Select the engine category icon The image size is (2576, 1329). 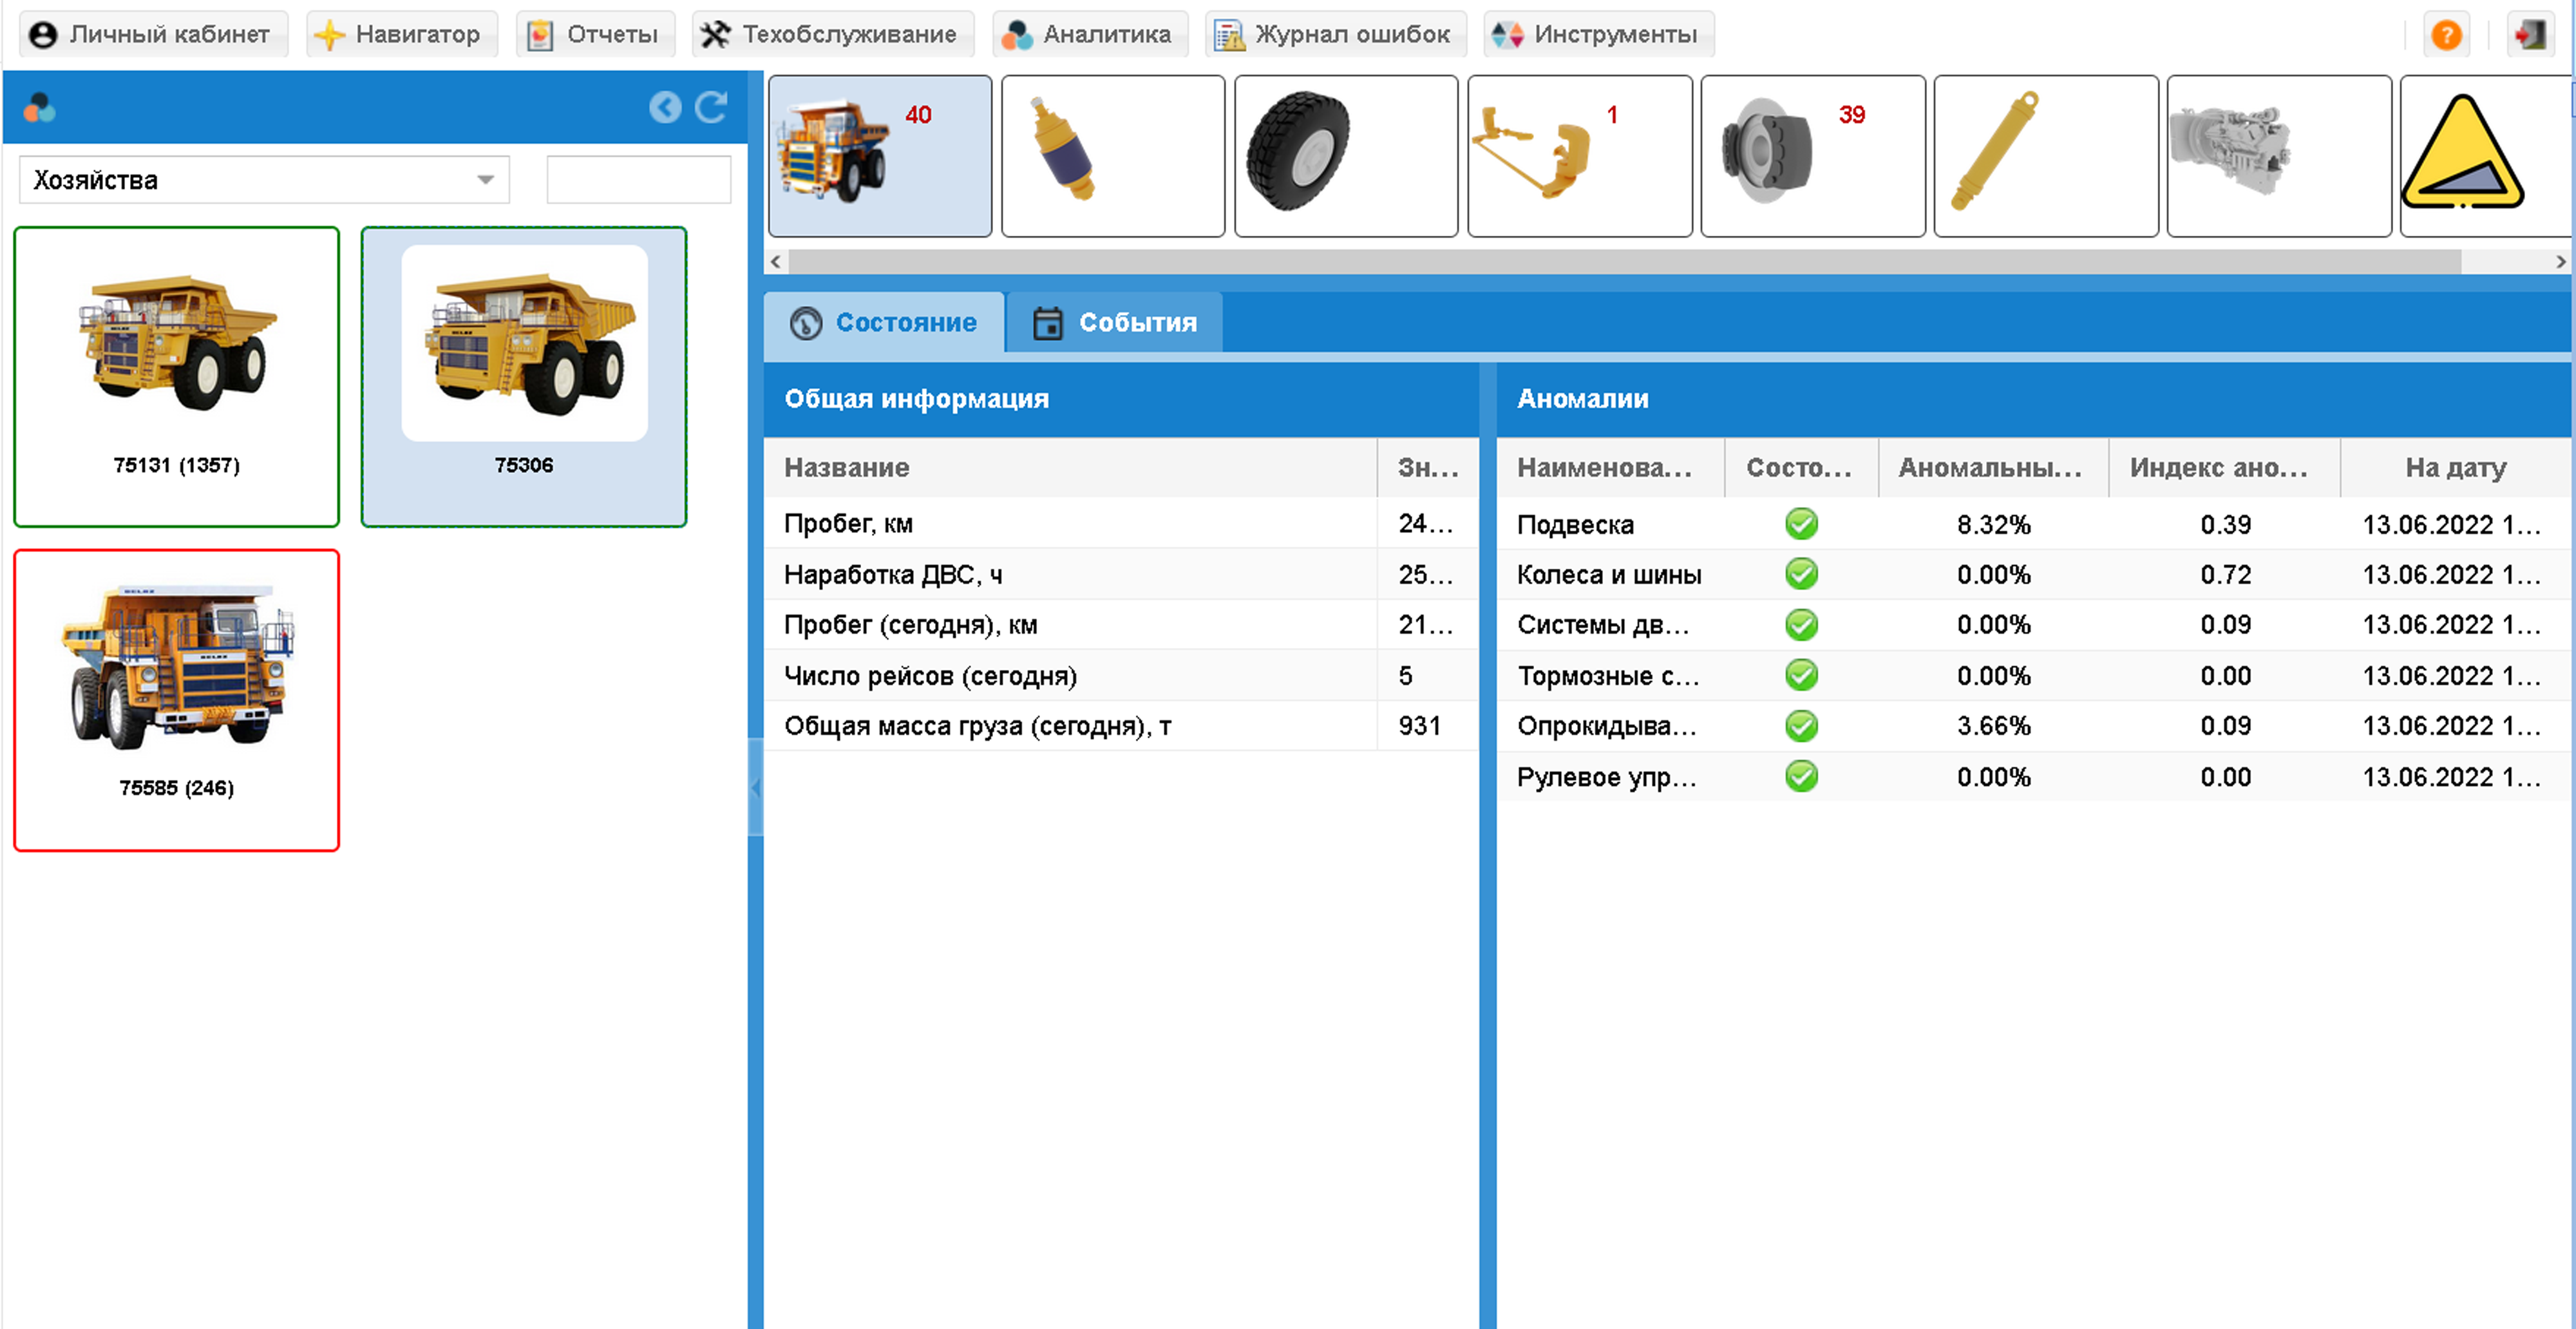point(2279,156)
